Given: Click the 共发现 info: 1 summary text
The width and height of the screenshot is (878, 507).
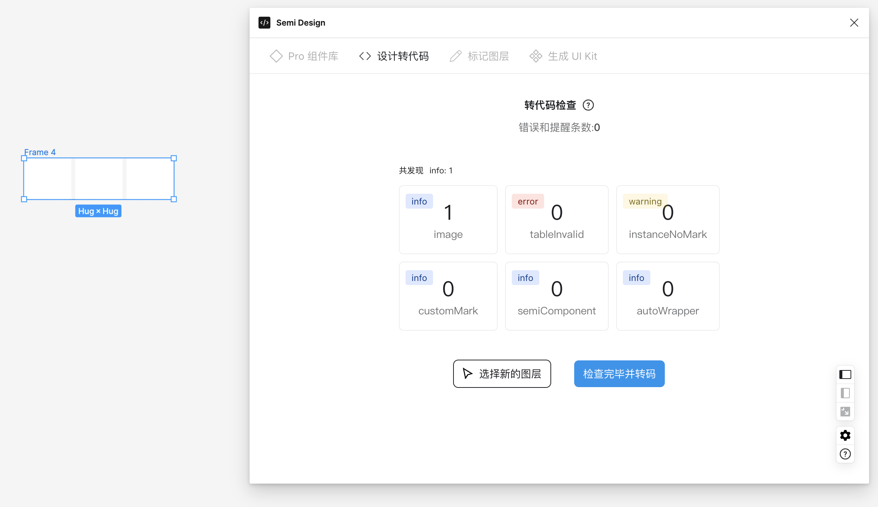Looking at the screenshot, I should [x=426, y=170].
